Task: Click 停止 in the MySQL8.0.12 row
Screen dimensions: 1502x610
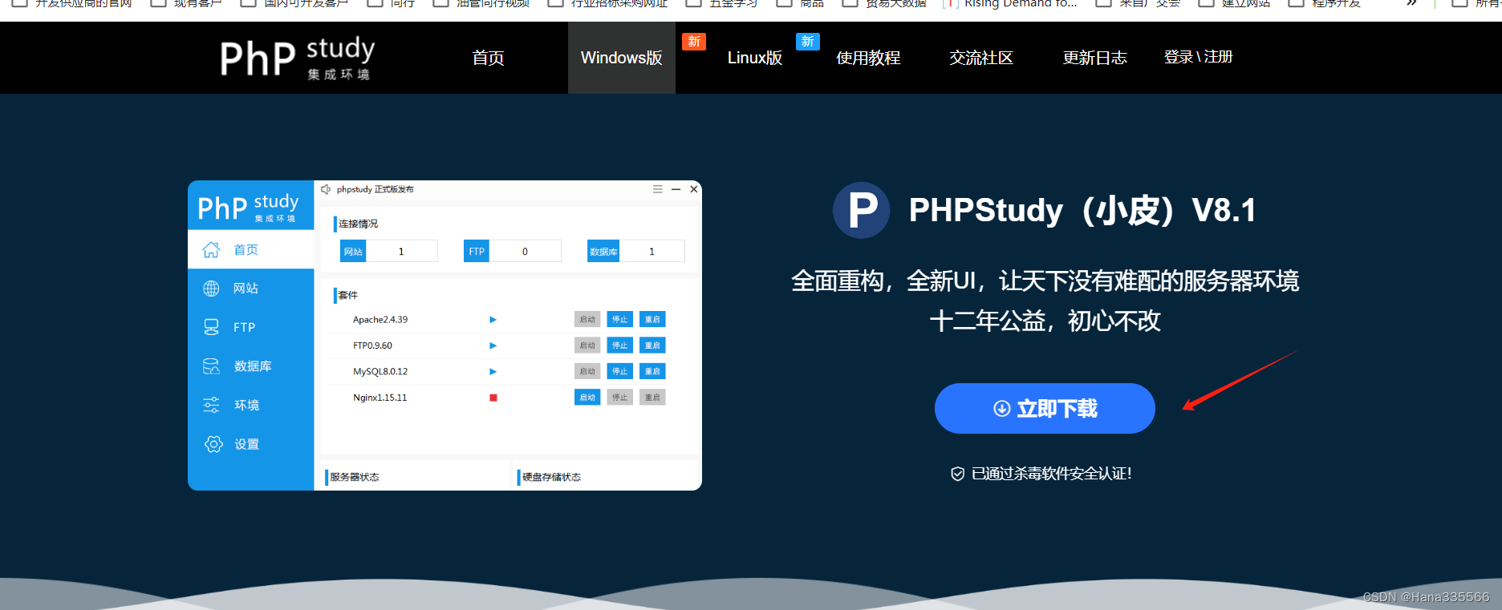Action: pyautogui.click(x=620, y=371)
